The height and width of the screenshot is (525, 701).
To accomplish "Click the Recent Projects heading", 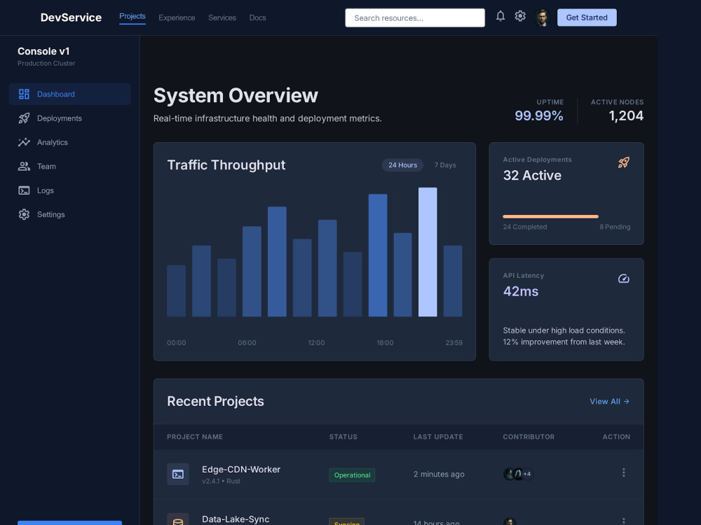I will click(215, 401).
